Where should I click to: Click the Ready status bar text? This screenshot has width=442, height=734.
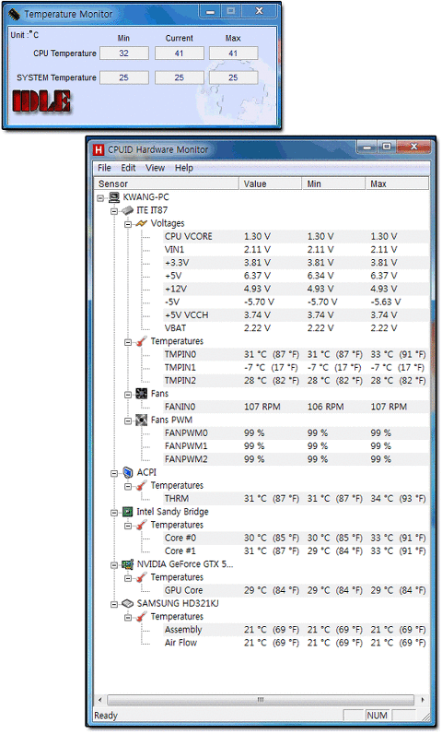pos(106,716)
